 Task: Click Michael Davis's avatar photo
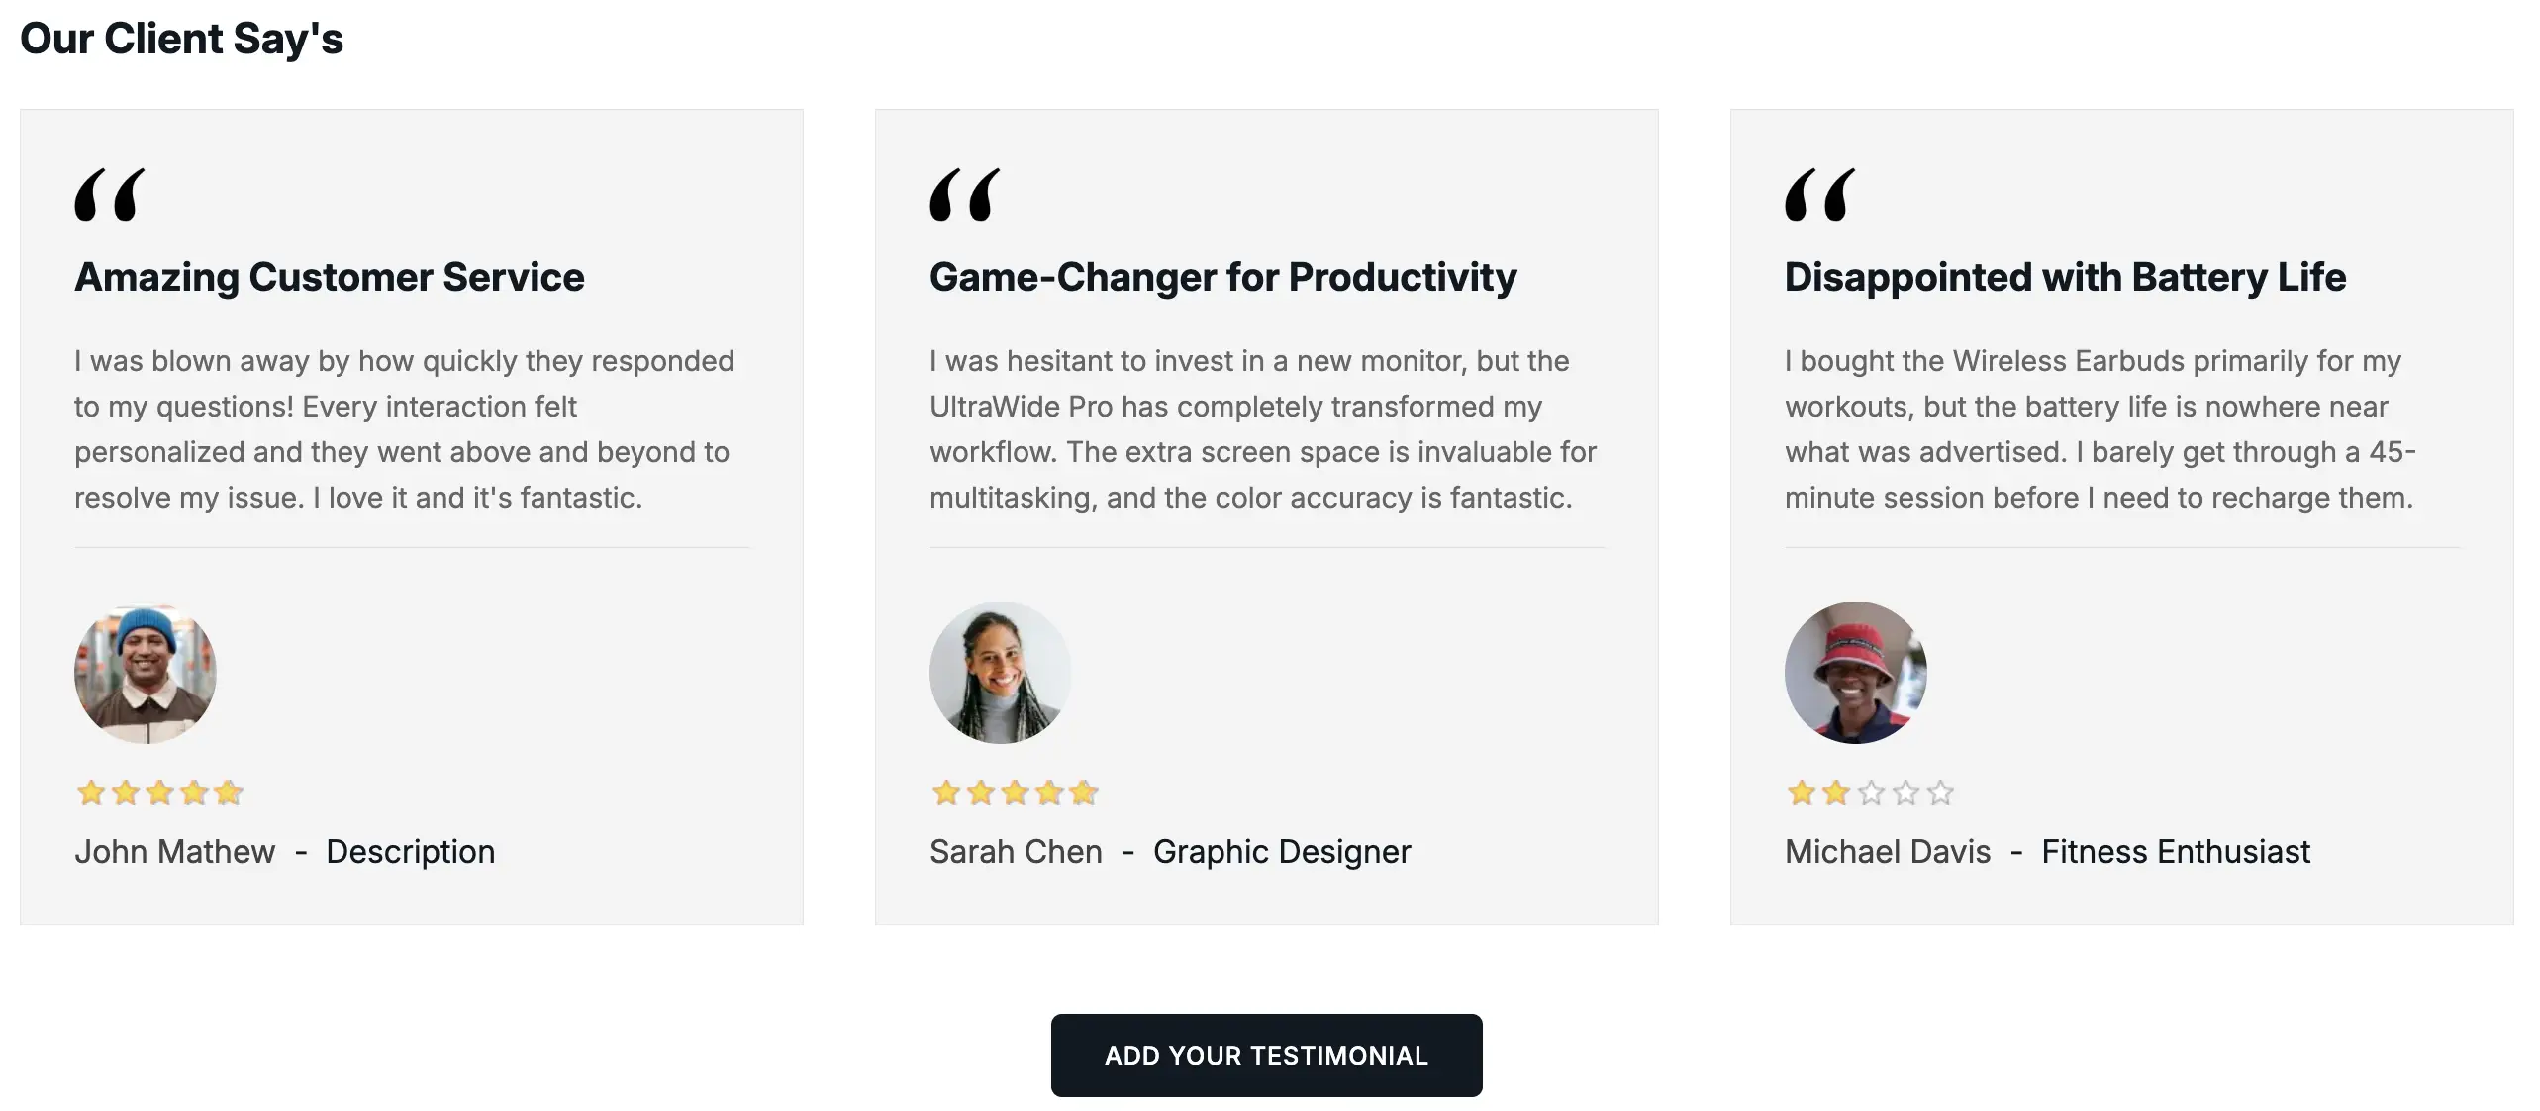1856,673
